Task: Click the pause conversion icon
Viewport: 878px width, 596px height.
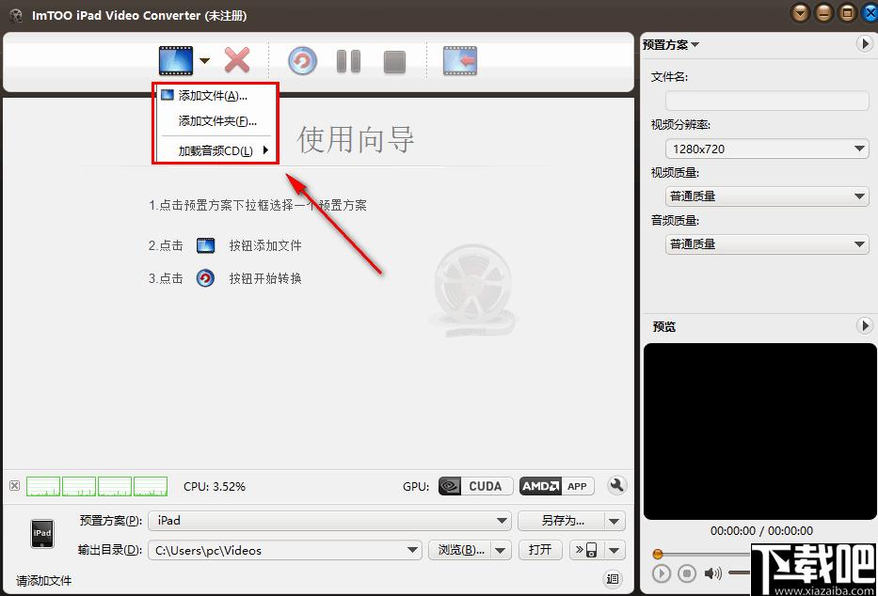Action: (x=348, y=61)
